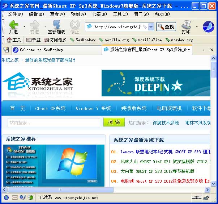The image size is (218, 204).
Task: Click the Print toolbar icon
Action: 186,24
